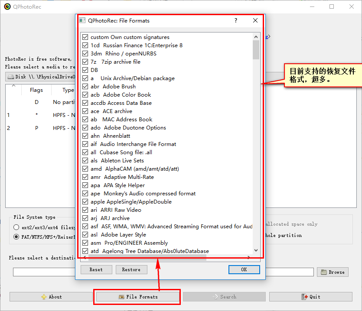Select partition row 2 with P flag

pos(41,128)
